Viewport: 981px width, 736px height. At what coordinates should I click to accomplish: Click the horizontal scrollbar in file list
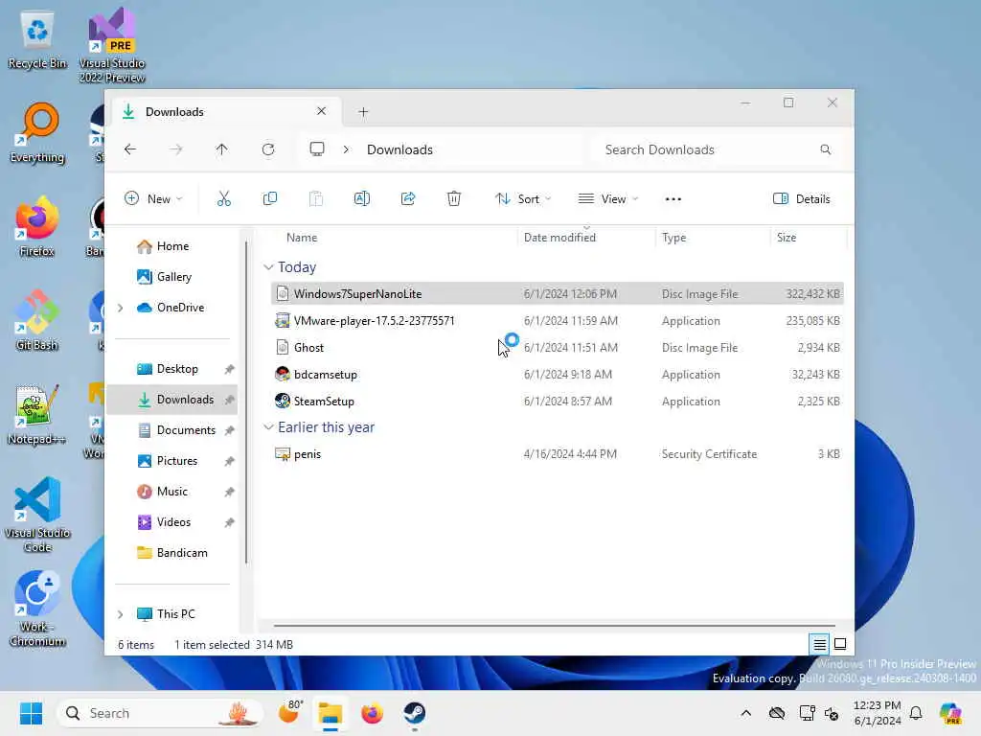pos(555,625)
